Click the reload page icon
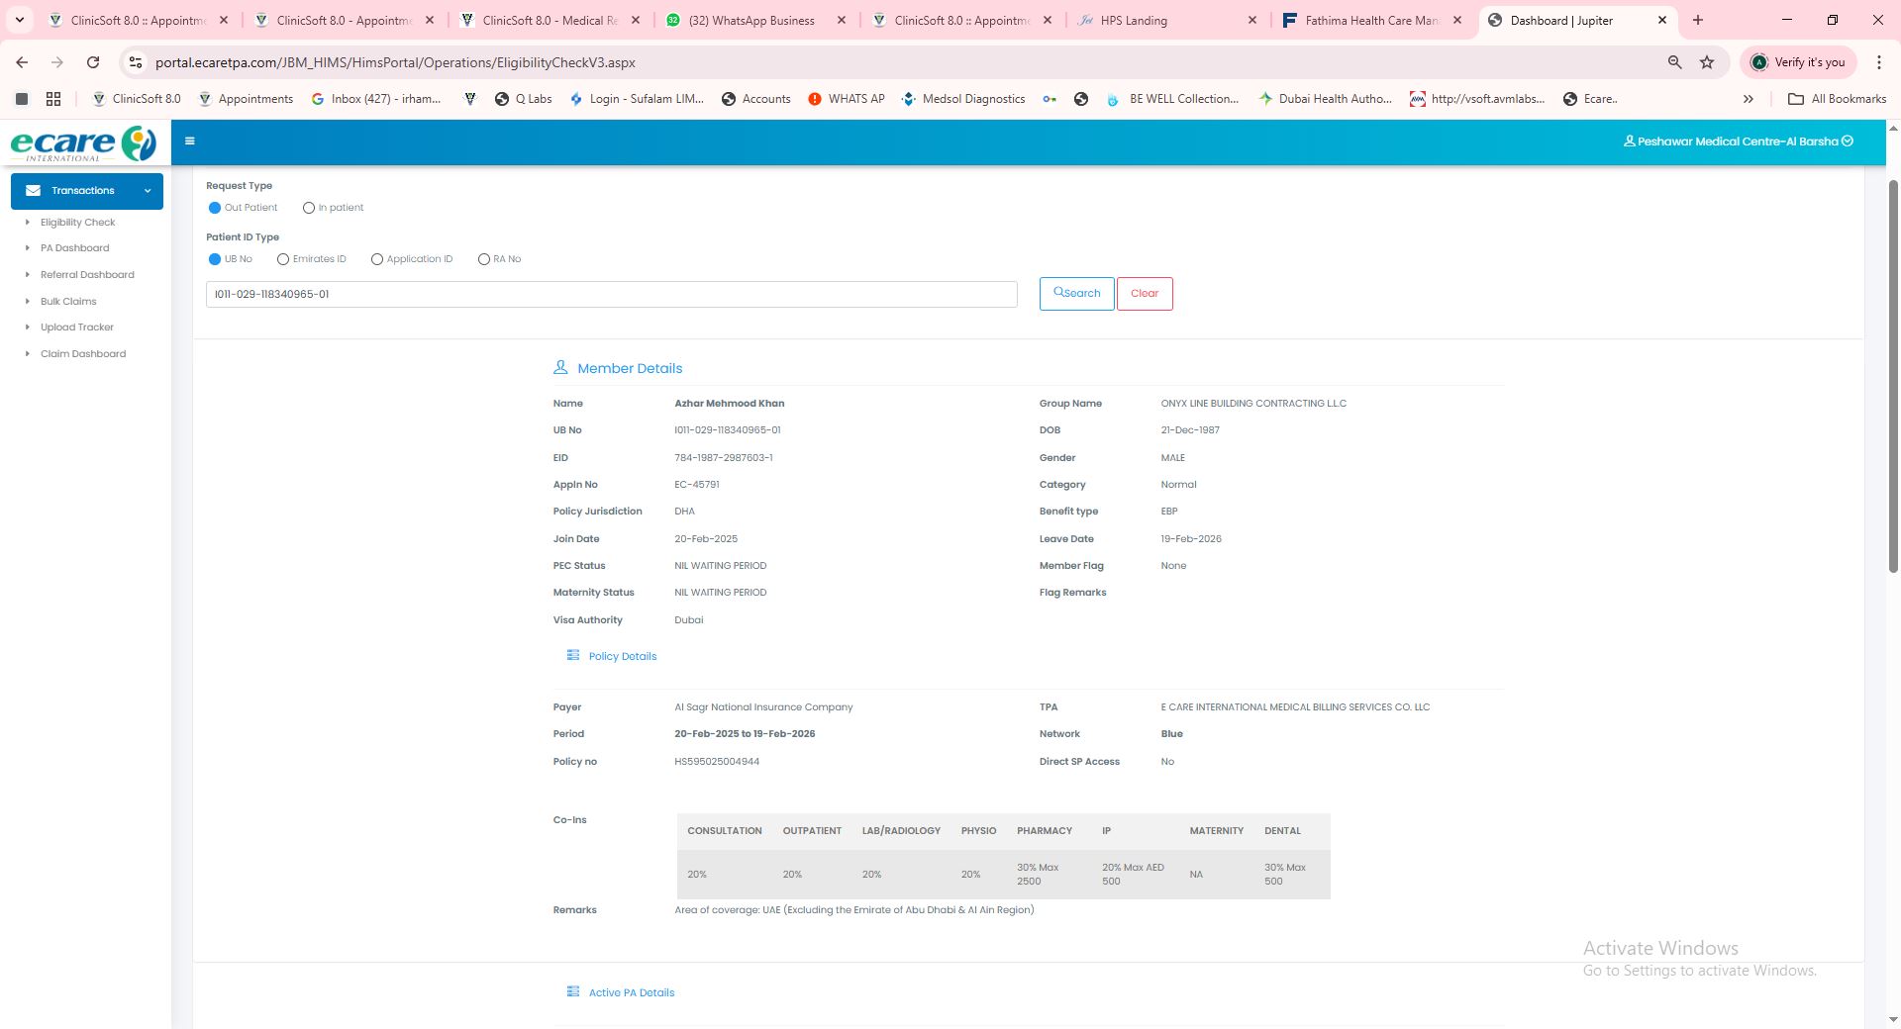Viewport: 1901px width, 1029px height. click(x=93, y=62)
